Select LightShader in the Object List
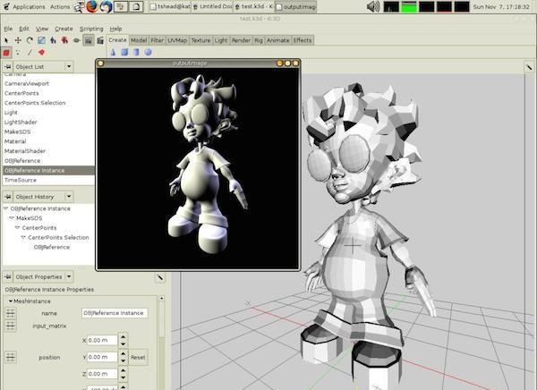The width and height of the screenshot is (537, 390). pyautogui.click(x=21, y=123)
